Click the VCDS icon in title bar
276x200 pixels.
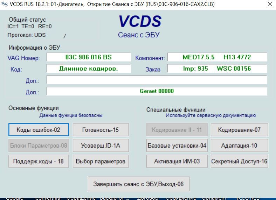(5, 4)
